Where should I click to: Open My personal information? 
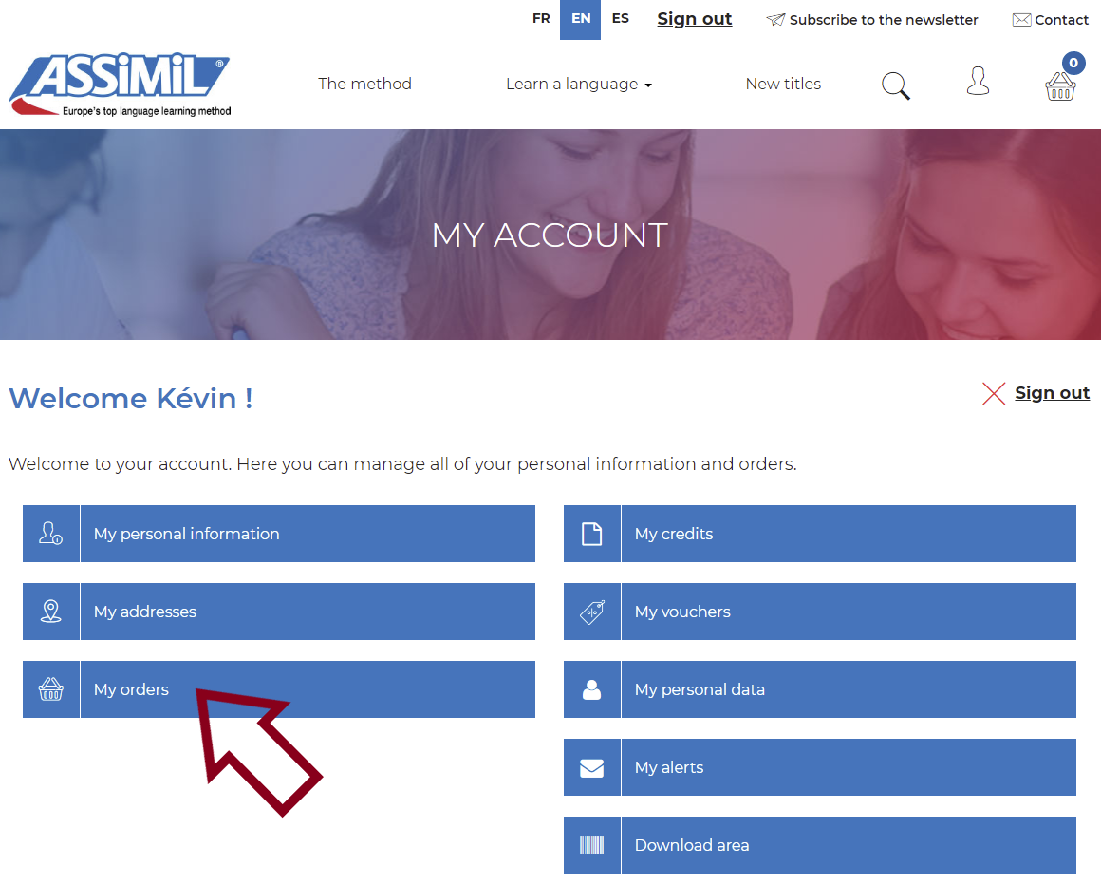pyautogui.click(x=279, y=534)
